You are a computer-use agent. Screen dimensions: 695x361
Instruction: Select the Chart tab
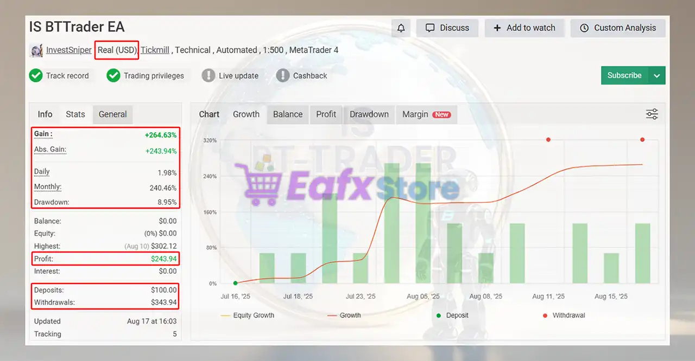point(209,114)
